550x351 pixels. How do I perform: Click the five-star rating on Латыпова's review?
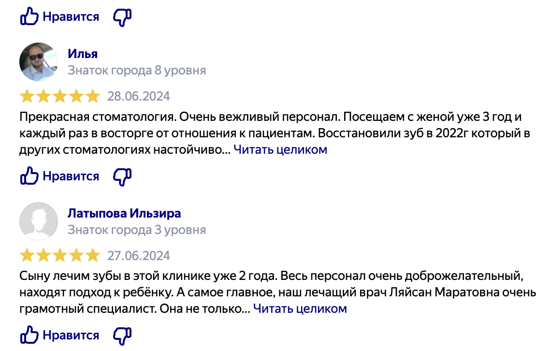[60, 255]
